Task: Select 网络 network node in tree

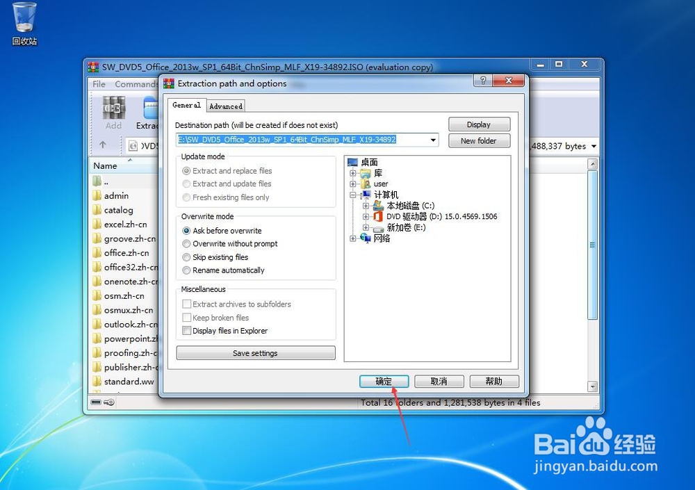Action: point(382,238)
